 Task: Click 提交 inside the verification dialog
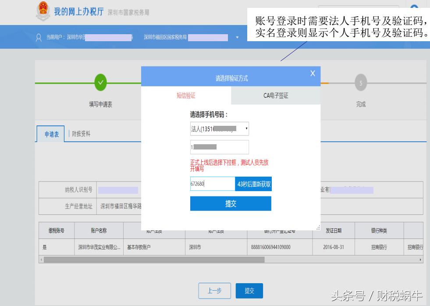point(231,203)
